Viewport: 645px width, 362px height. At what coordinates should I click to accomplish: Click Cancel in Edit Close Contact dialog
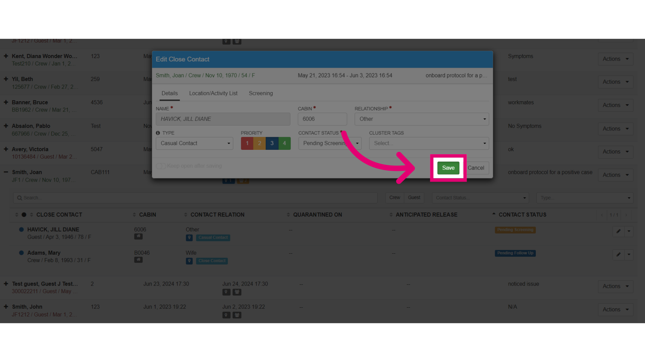click(x=476, y=168)
